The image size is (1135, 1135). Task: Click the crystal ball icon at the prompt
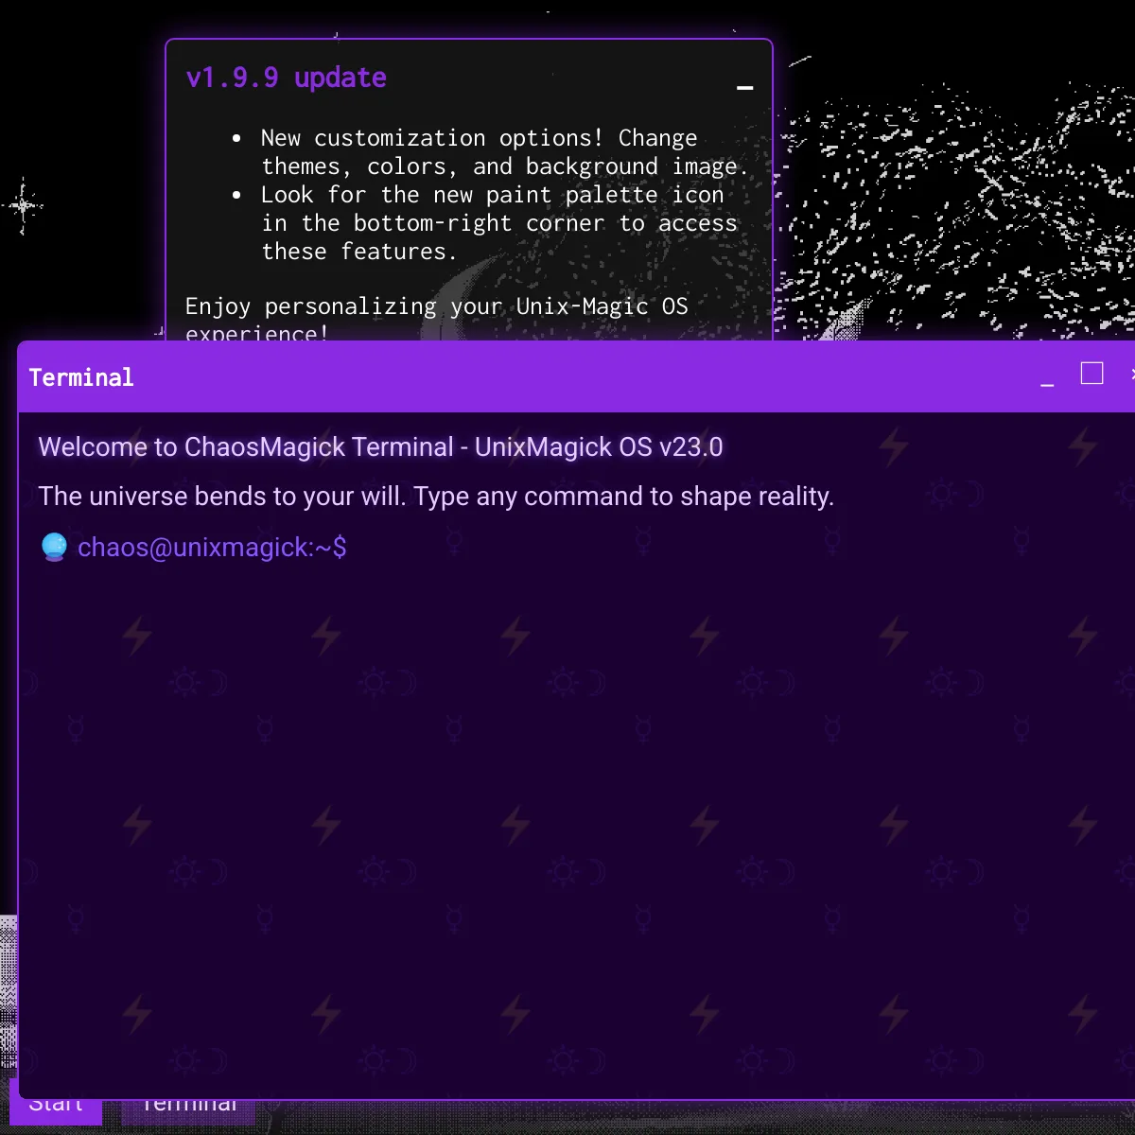click(54, 547)
